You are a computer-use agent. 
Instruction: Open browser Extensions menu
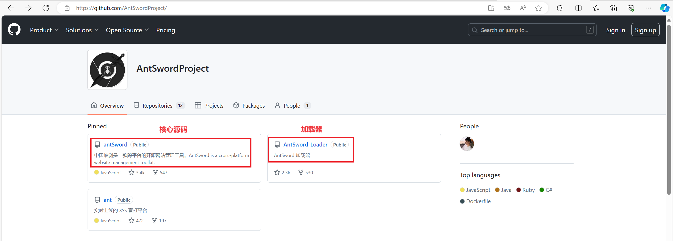[x=559, y=8]
